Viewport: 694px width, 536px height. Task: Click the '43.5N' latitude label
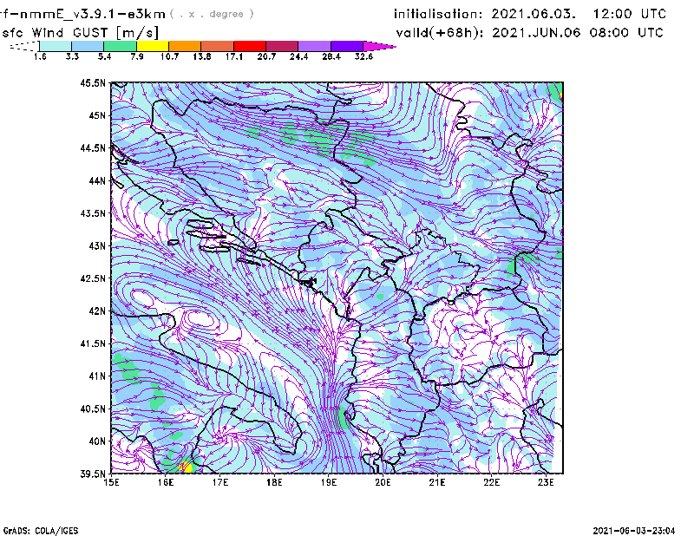pyautogui.click(x=93, y=213)
